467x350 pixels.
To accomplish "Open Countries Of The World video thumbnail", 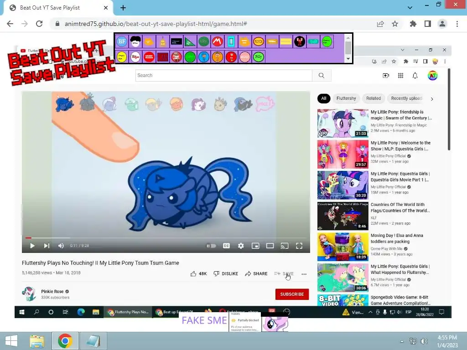I will point(343,216).
